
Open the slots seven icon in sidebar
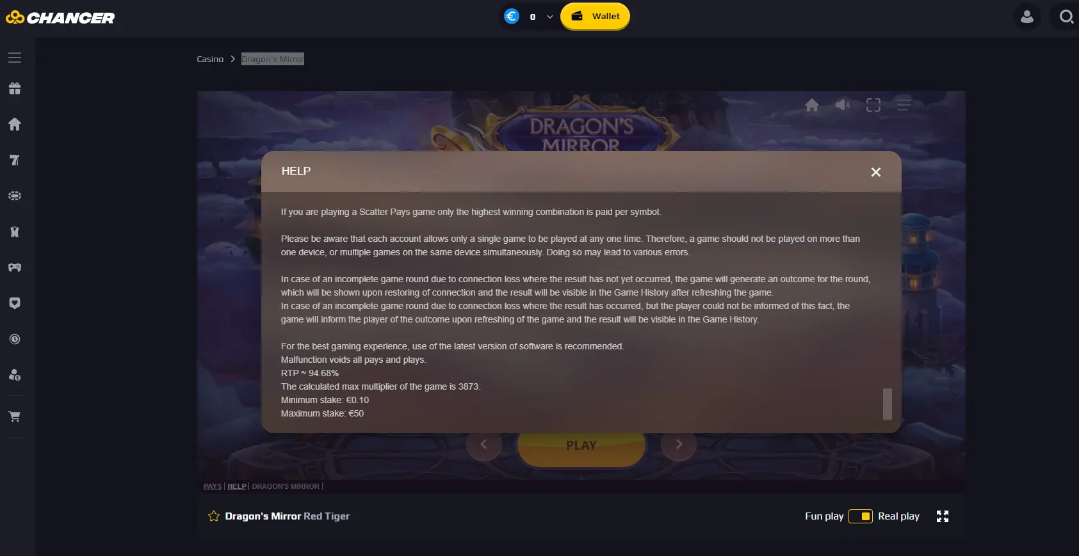[15, 160]
